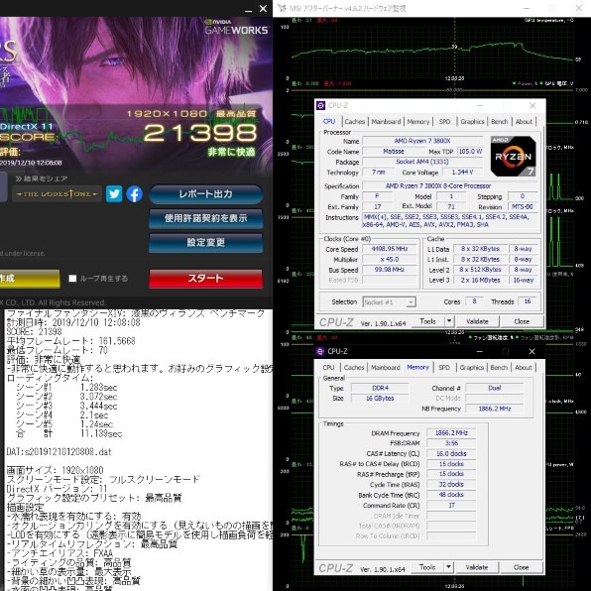Minimize the lower CPU-Z window
Viewport: 591px width, 591px height.
[479, 351]
